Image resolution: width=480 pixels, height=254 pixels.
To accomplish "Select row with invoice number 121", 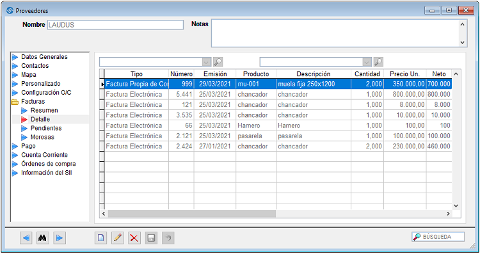I will pyautogui.click(x=278, y=105).
